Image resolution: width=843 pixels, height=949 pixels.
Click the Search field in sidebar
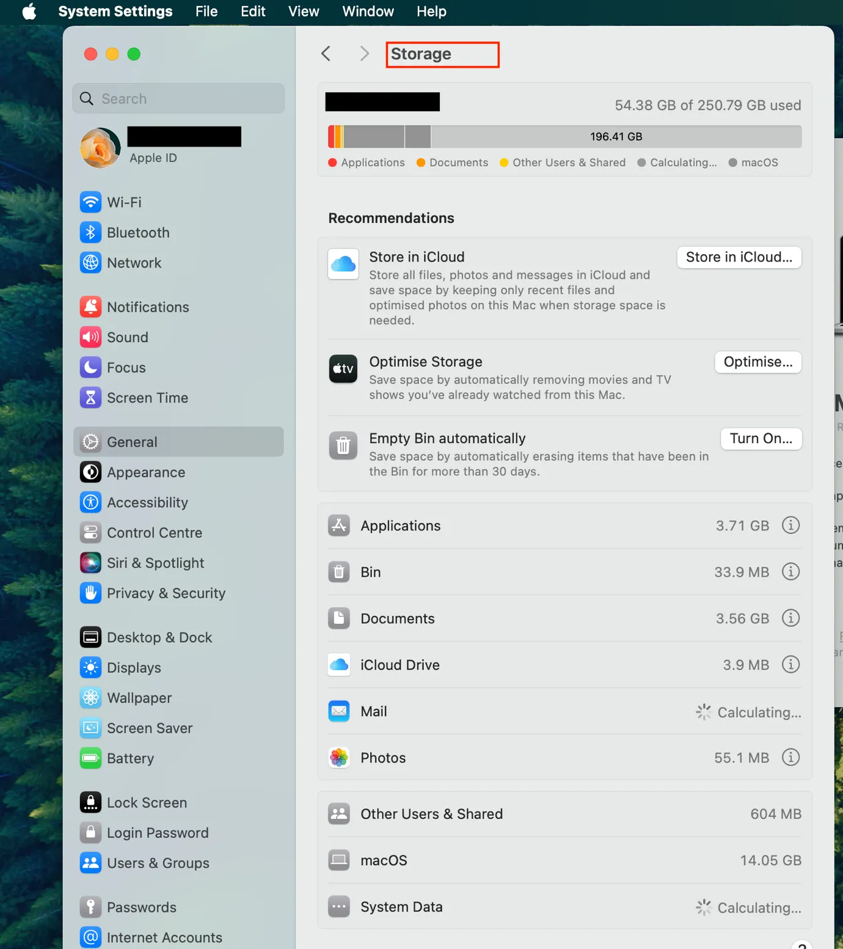click(x=179, y=99)
